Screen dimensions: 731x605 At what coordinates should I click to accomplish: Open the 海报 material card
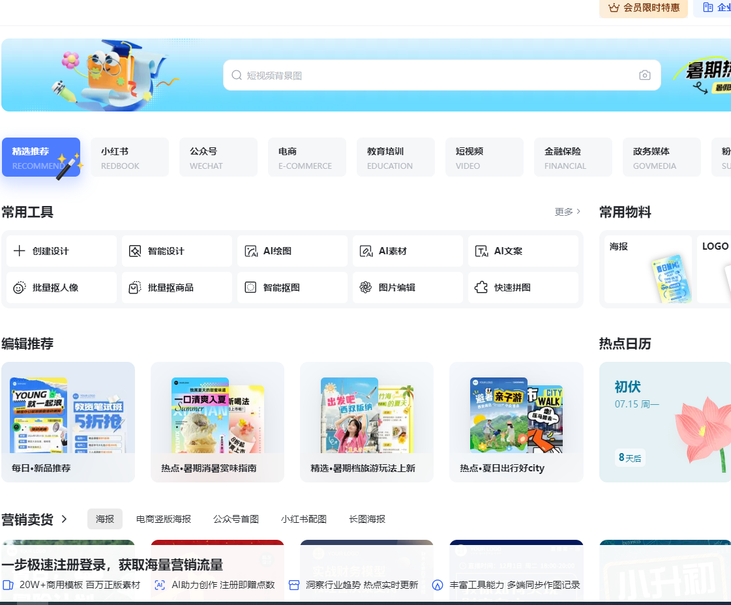(x=648, y=269)
